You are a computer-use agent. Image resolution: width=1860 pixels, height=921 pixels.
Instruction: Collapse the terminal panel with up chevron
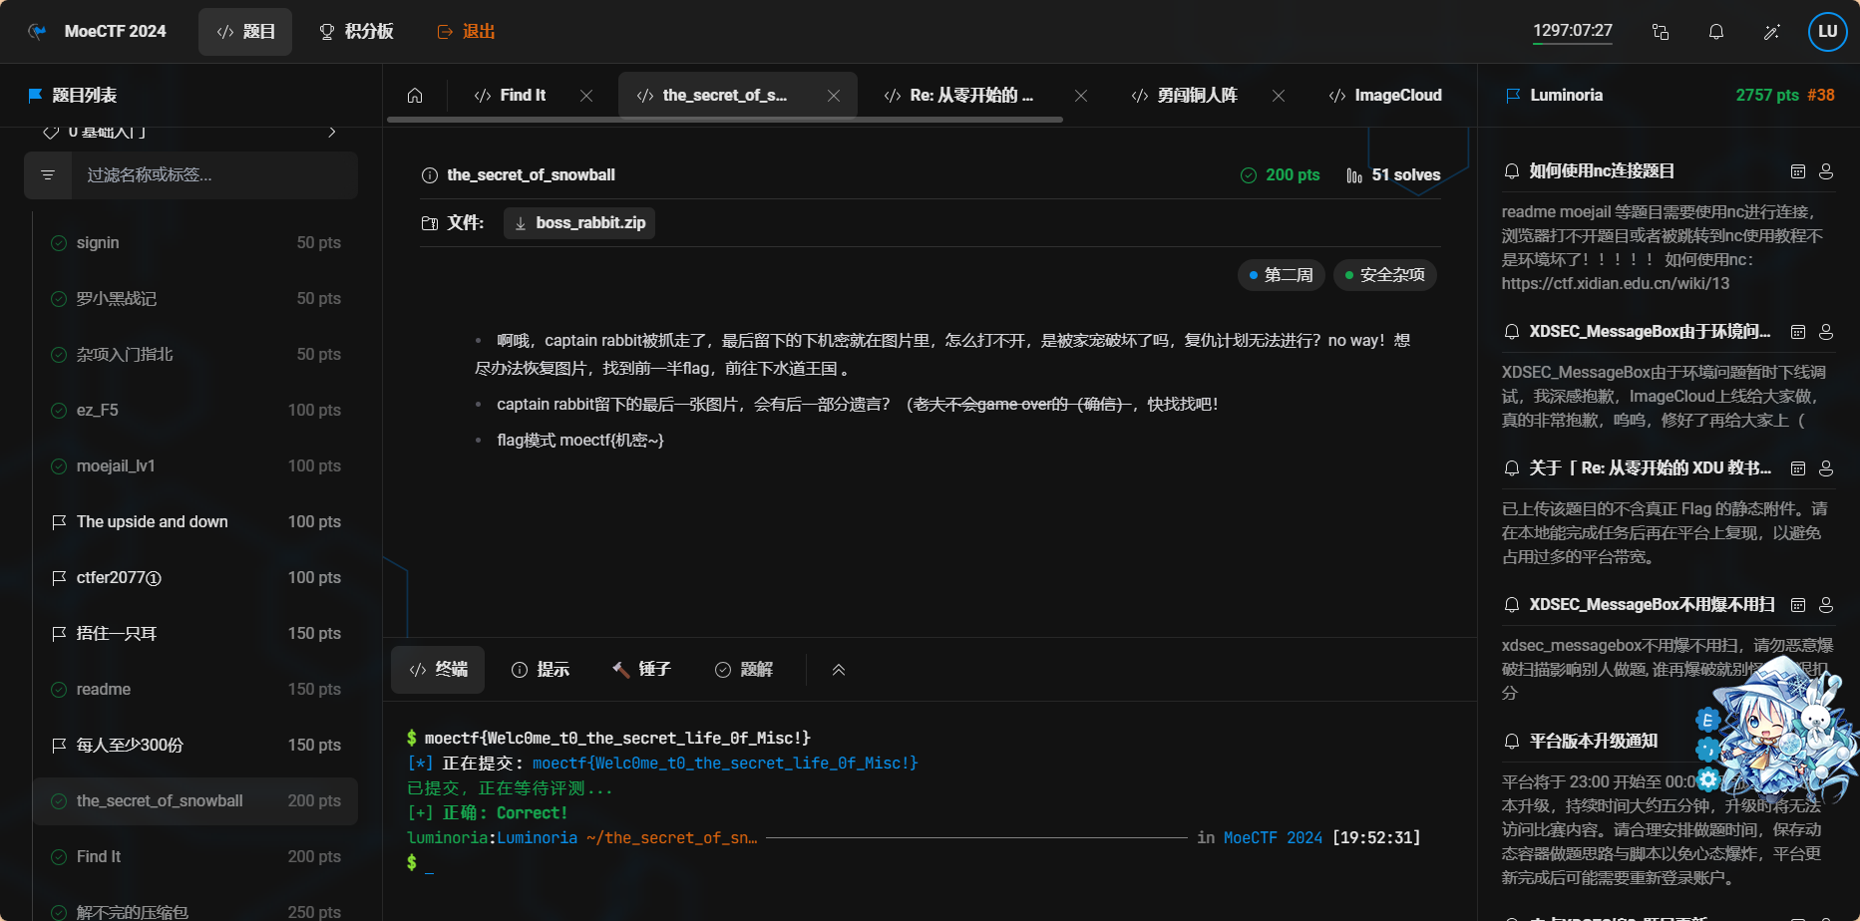839,670
